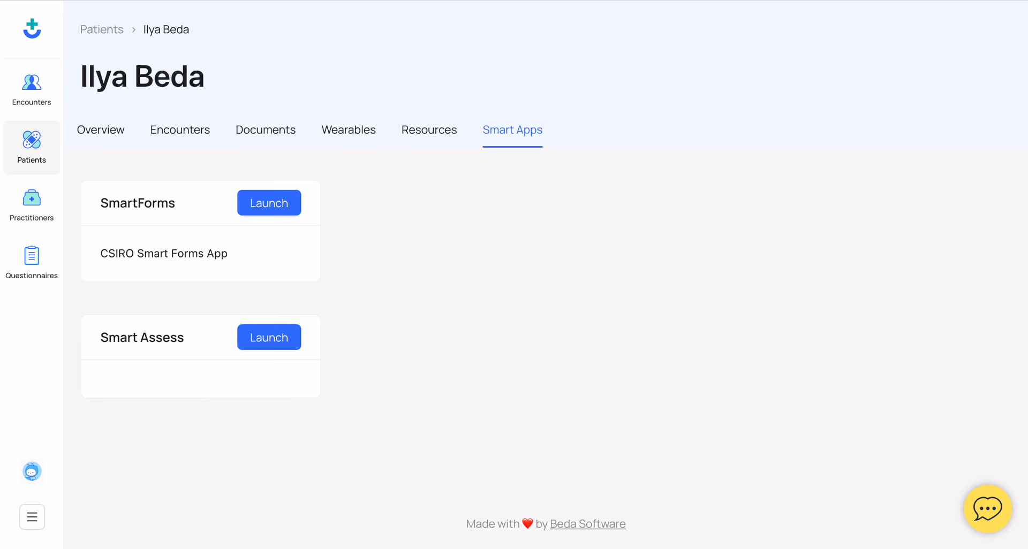Click the Beda EMR logo

point(32,29)
